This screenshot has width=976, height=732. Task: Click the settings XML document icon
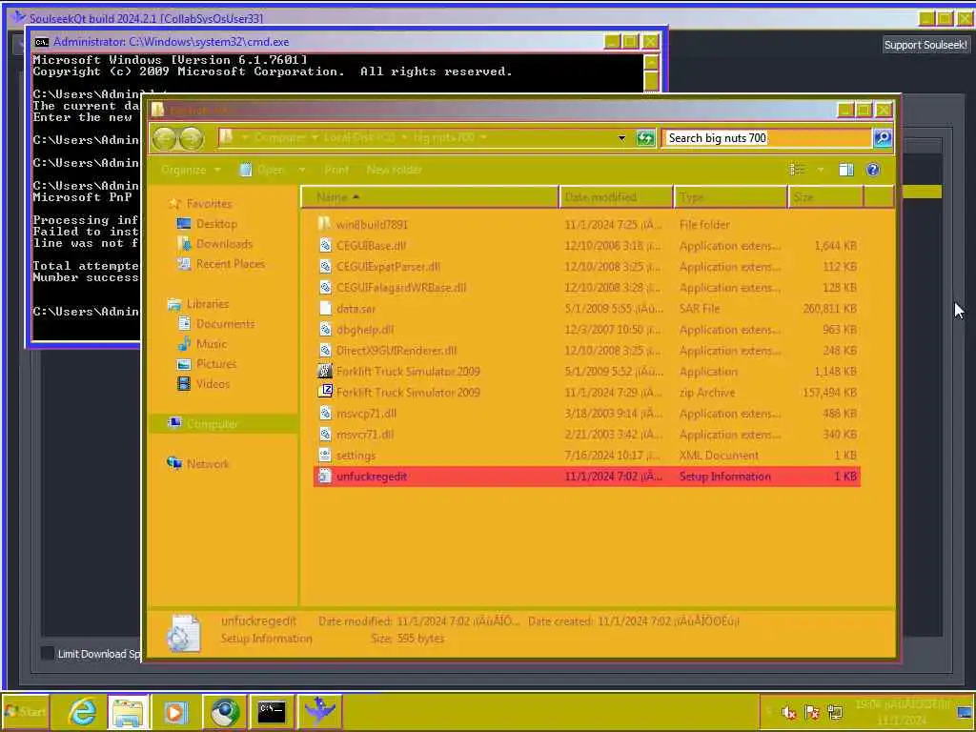click(x=325, y=455)
